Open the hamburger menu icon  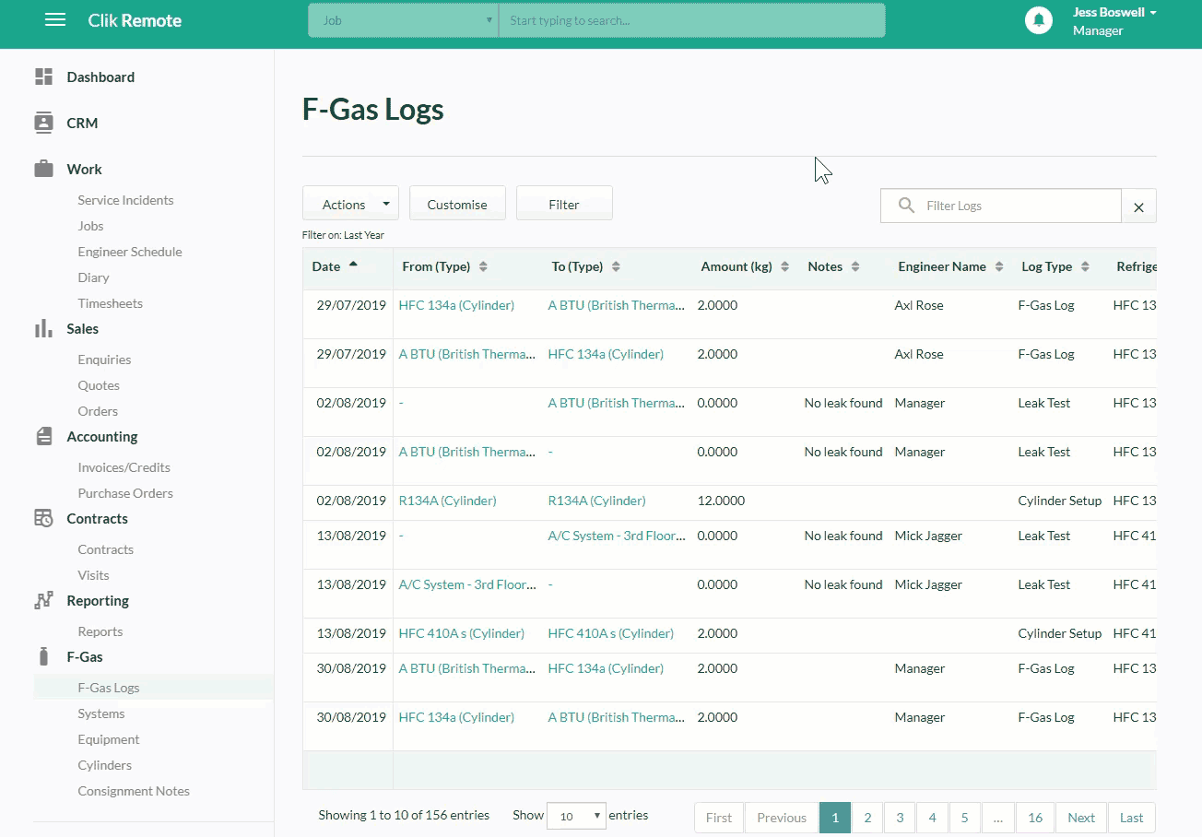click(x=55, y=20)
